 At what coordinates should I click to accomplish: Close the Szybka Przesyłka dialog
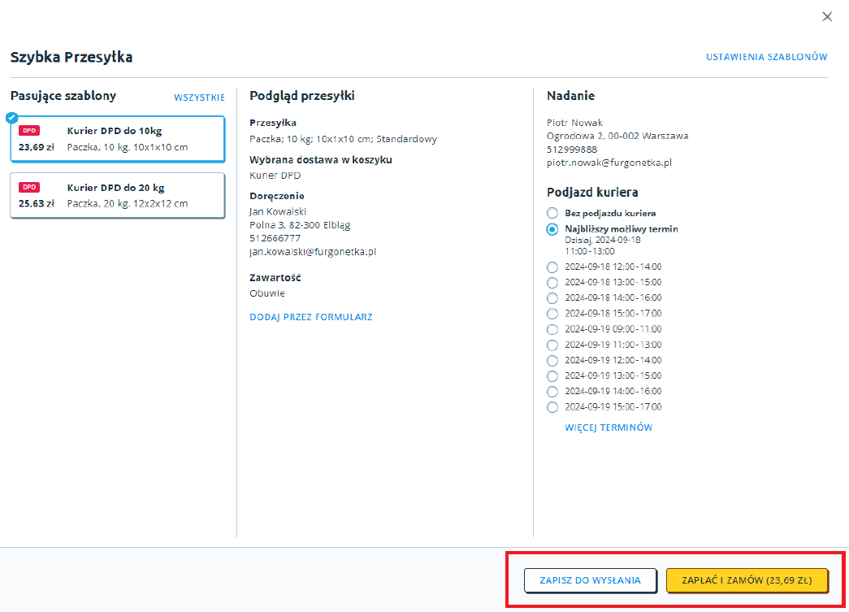tap(827, 16)
